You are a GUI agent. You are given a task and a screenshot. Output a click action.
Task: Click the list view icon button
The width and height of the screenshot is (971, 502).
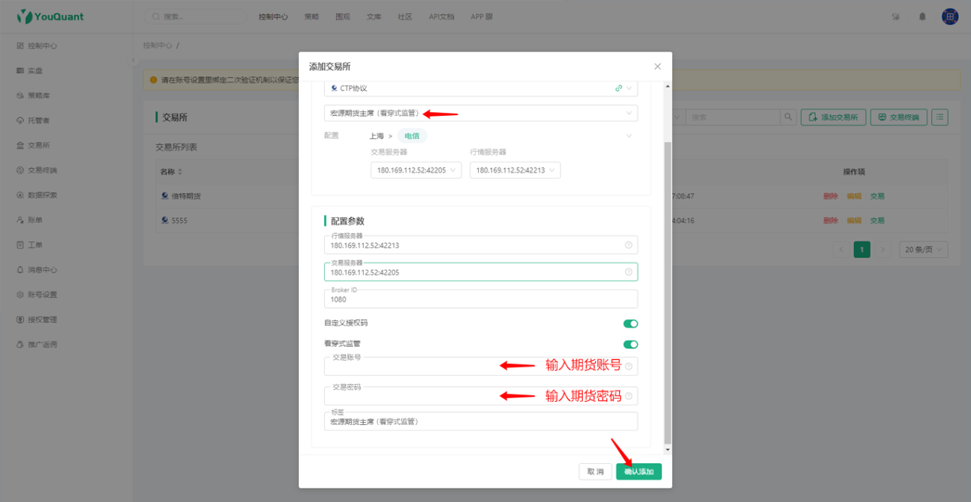[940, 117]
